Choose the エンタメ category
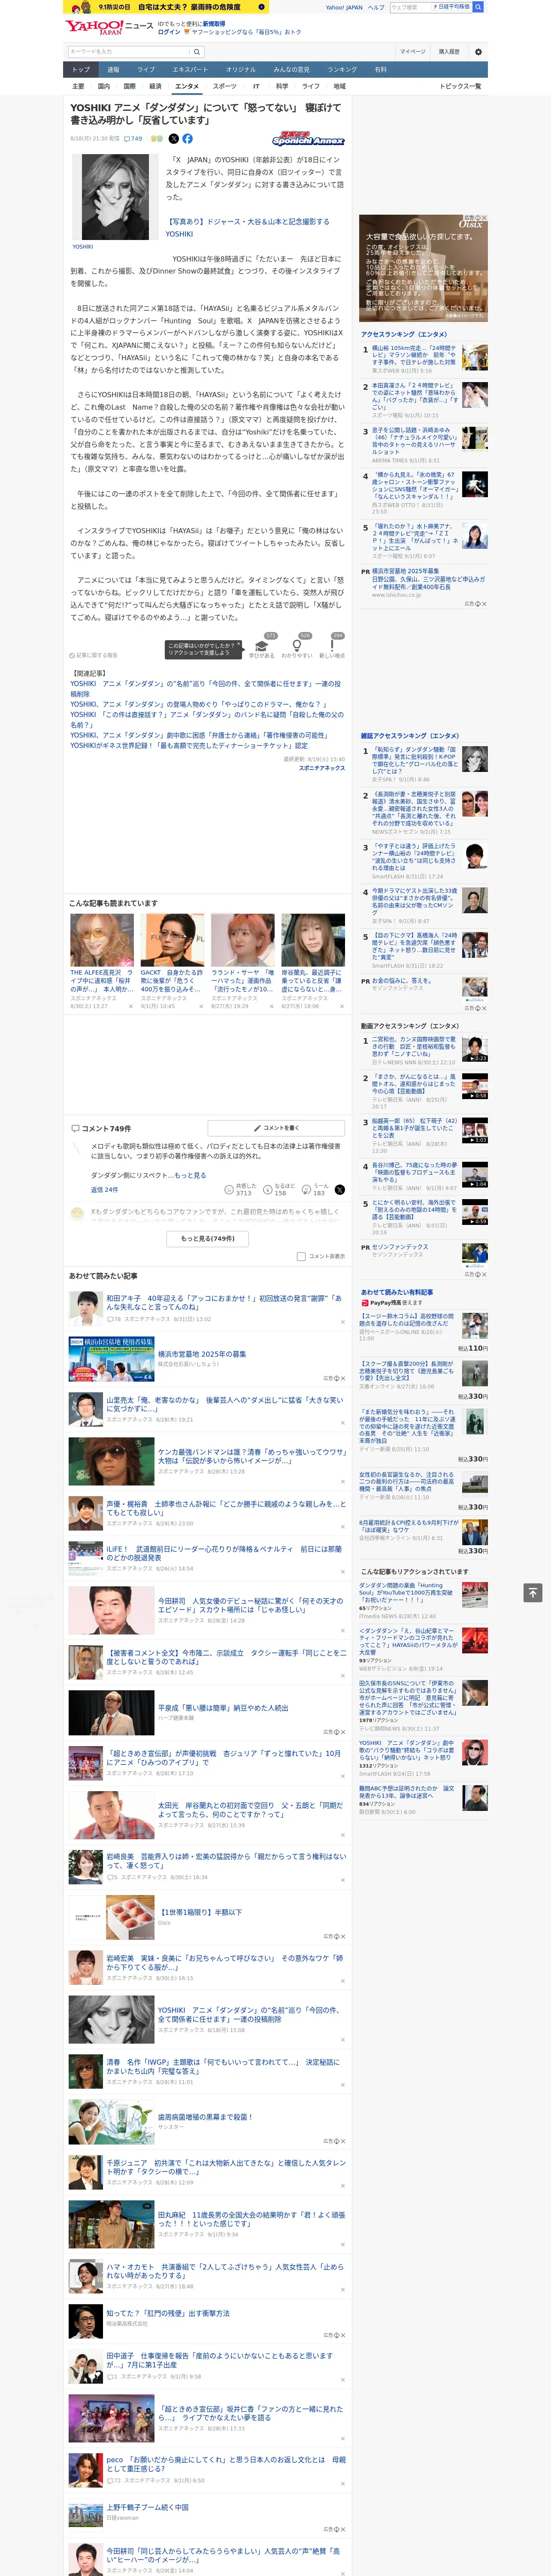 click(187, 86)
